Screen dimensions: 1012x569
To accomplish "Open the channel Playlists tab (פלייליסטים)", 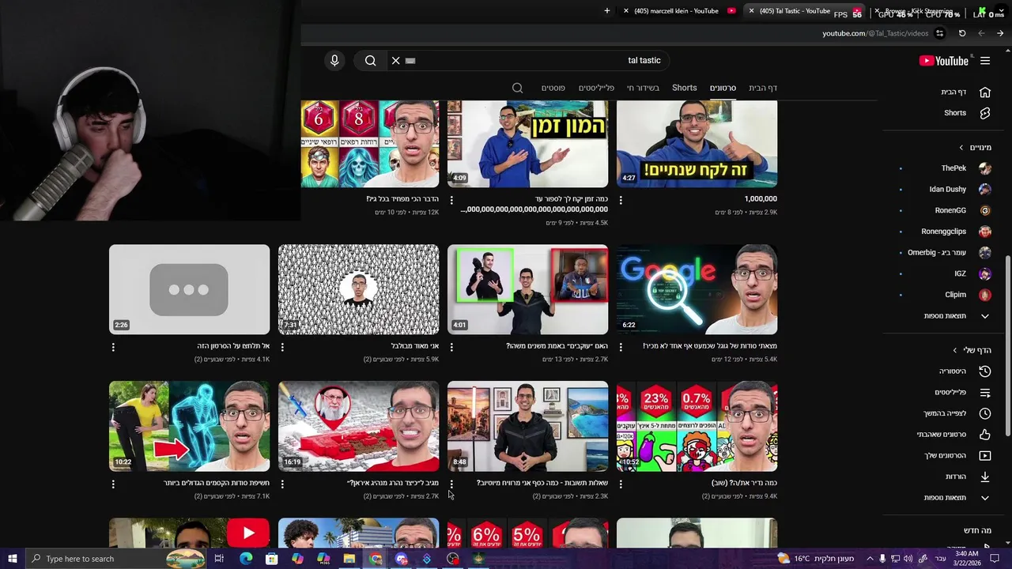I will (x=596, y=88).
